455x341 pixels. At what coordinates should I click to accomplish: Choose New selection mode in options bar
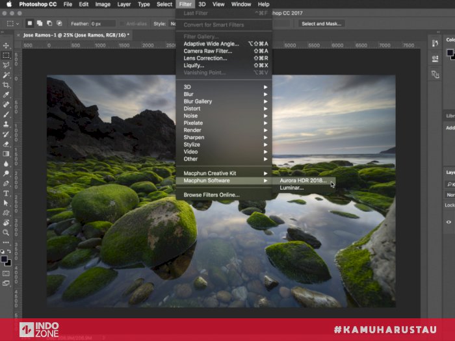tap(30, 23)
